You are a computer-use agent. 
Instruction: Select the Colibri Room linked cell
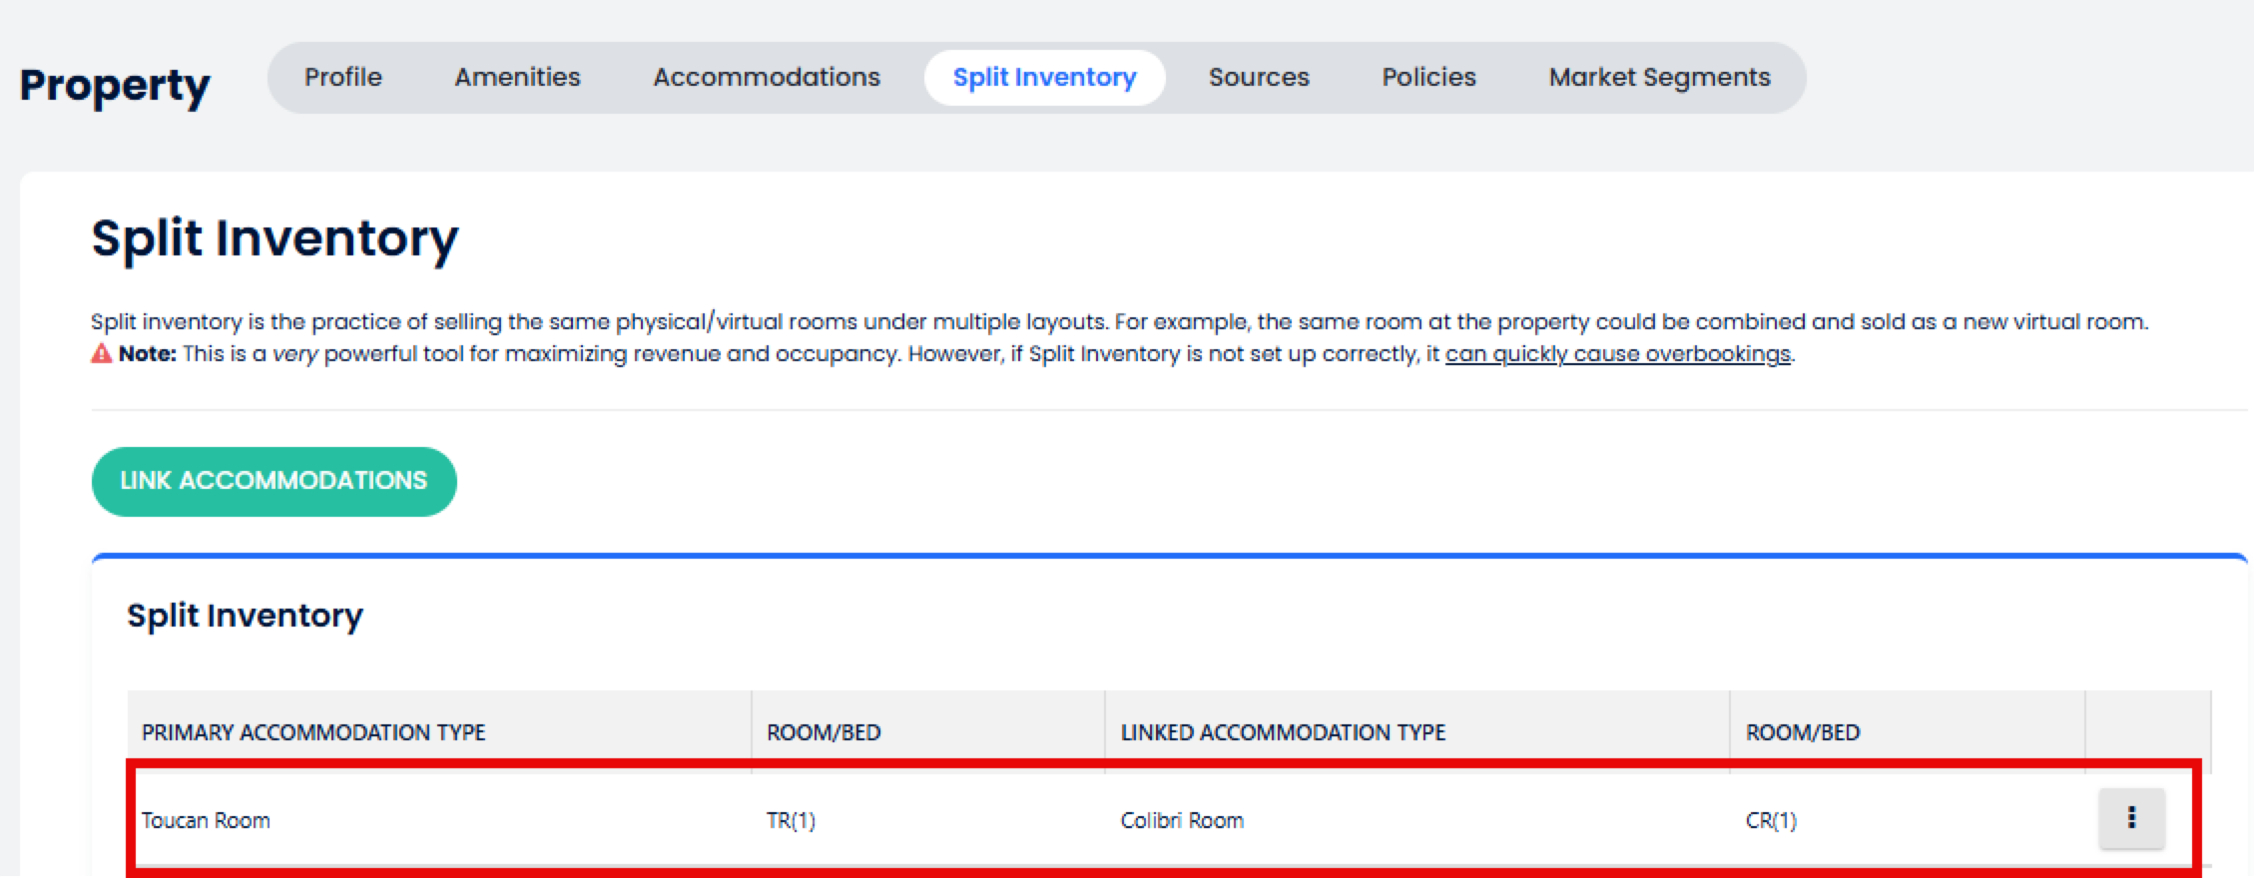[x=1182, y=820]
